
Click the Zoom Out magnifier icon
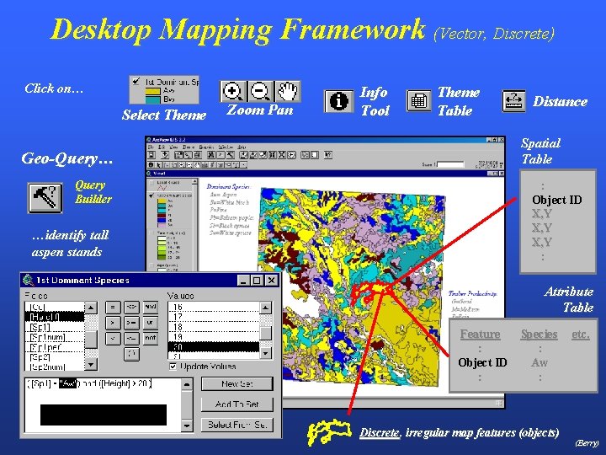[260, 91]
